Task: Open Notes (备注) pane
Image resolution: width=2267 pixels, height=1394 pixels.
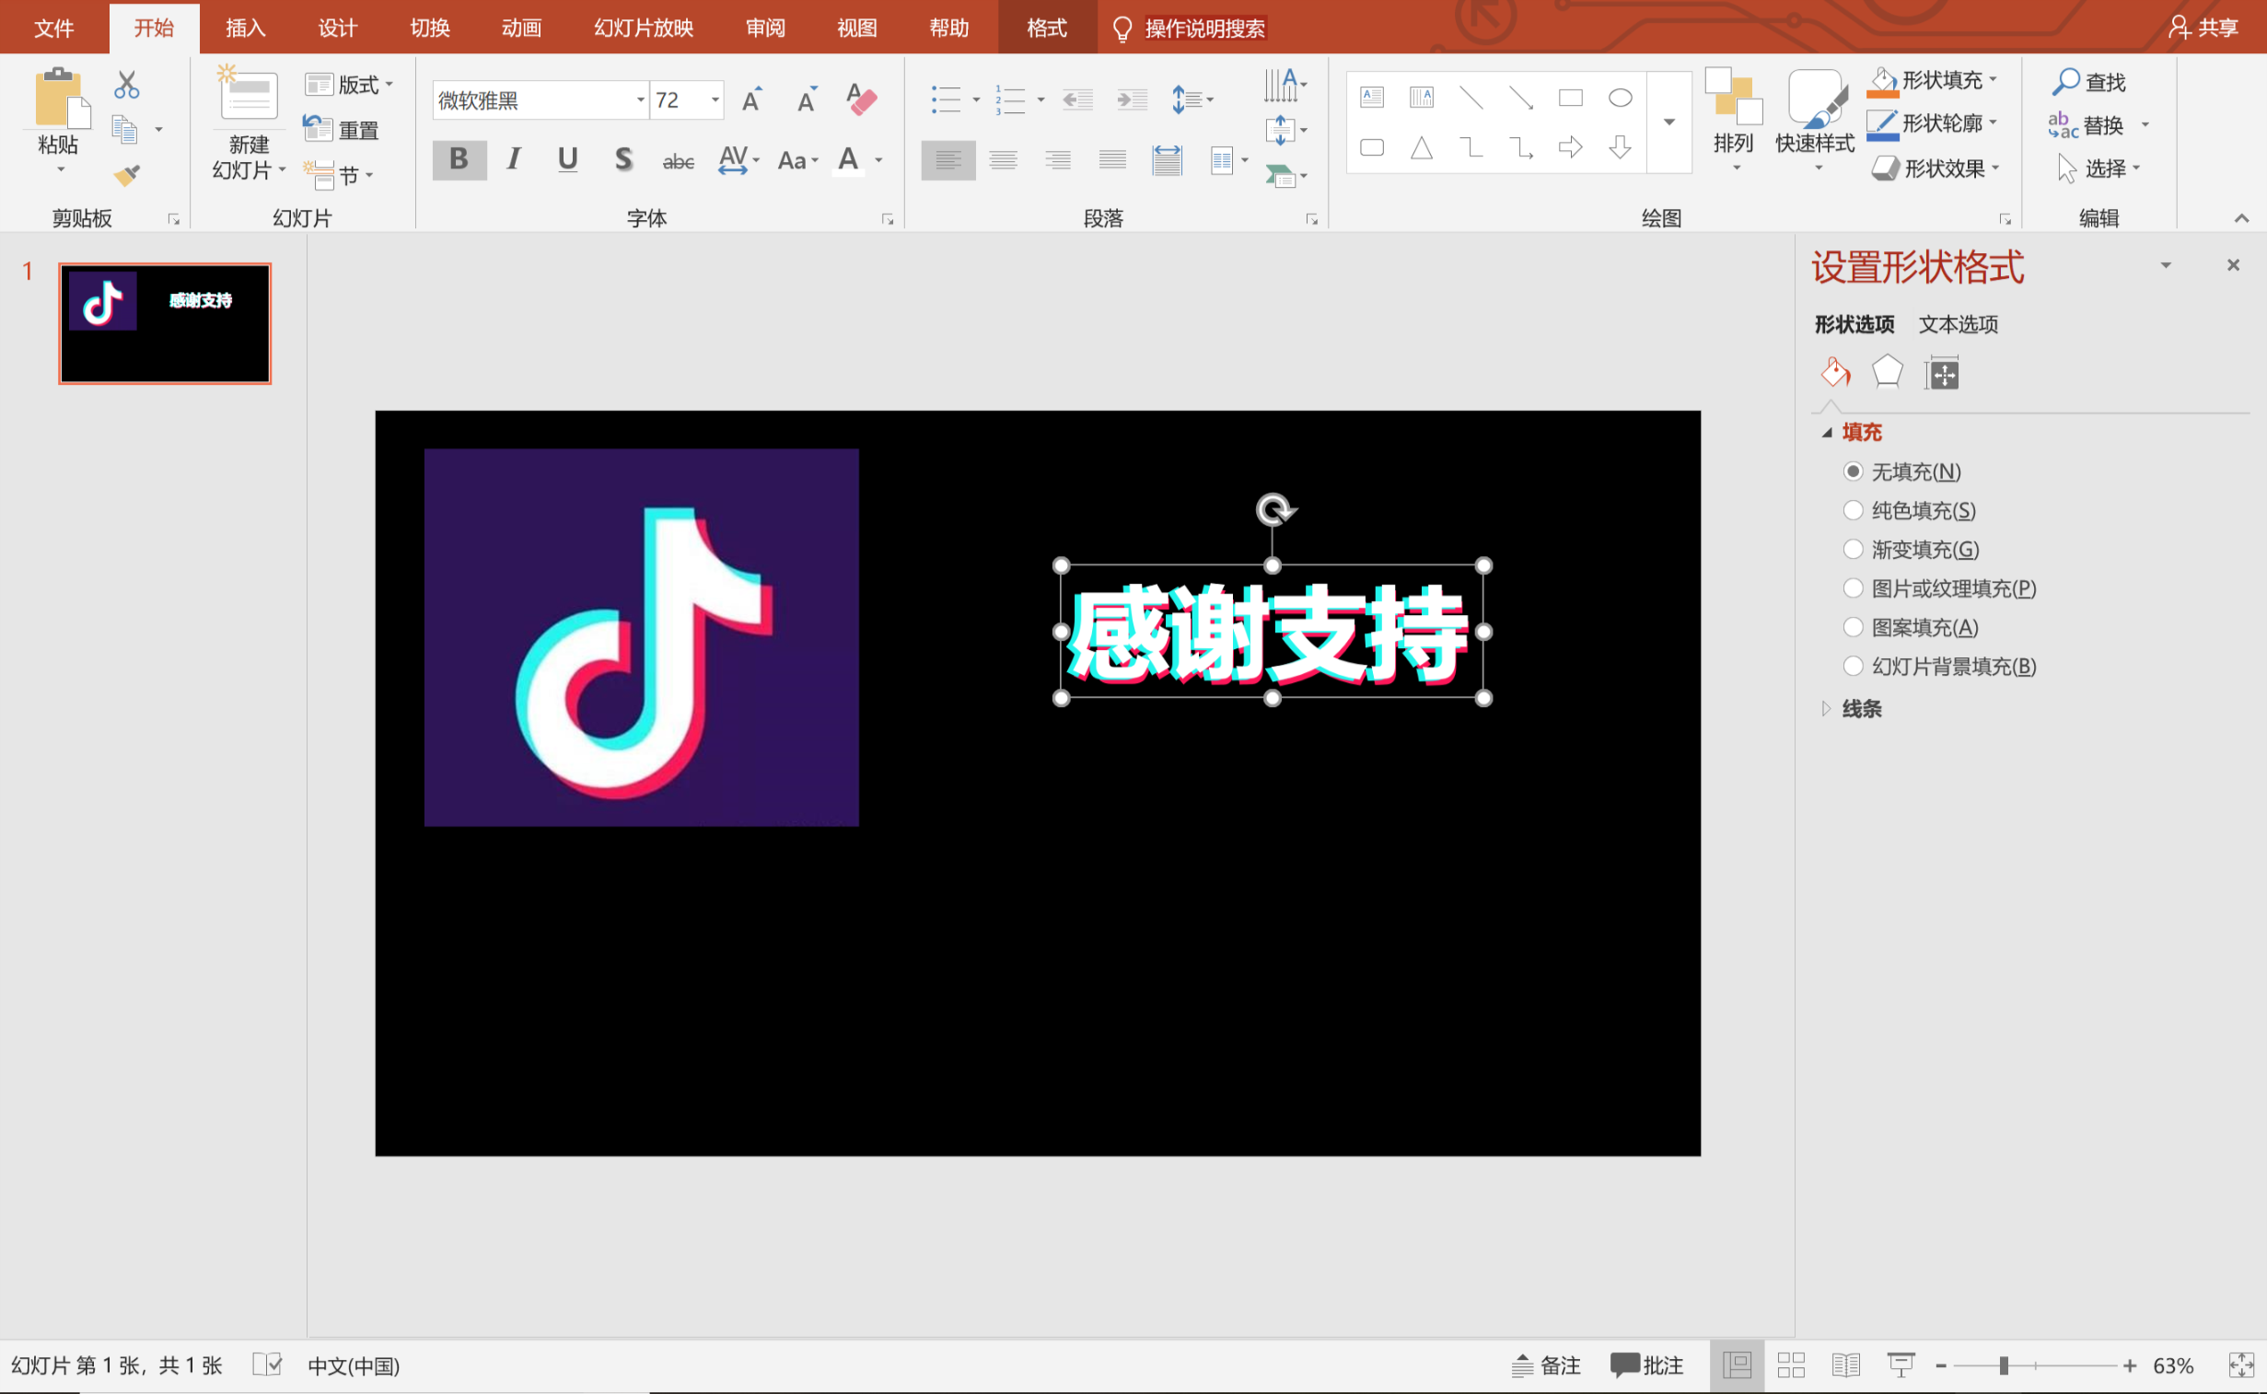Action: coord(1546,1365)
